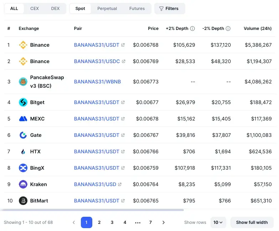
Task: Click the $107,918 depth value in BingX row
Action: pos(185,168)
